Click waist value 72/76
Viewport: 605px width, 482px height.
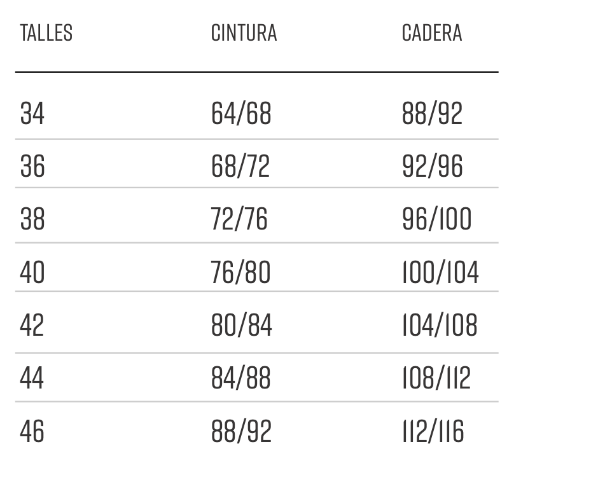coord(239,219)
